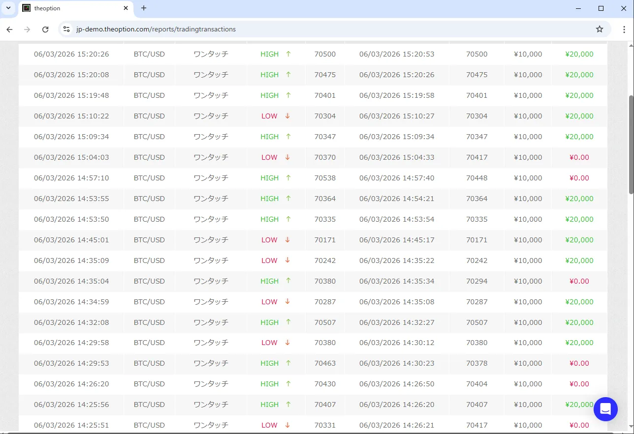Screen dimensions: 634x434
Task: Click ¥10,000 in the 14:34:59 trade row
Action: pos(528,302)
